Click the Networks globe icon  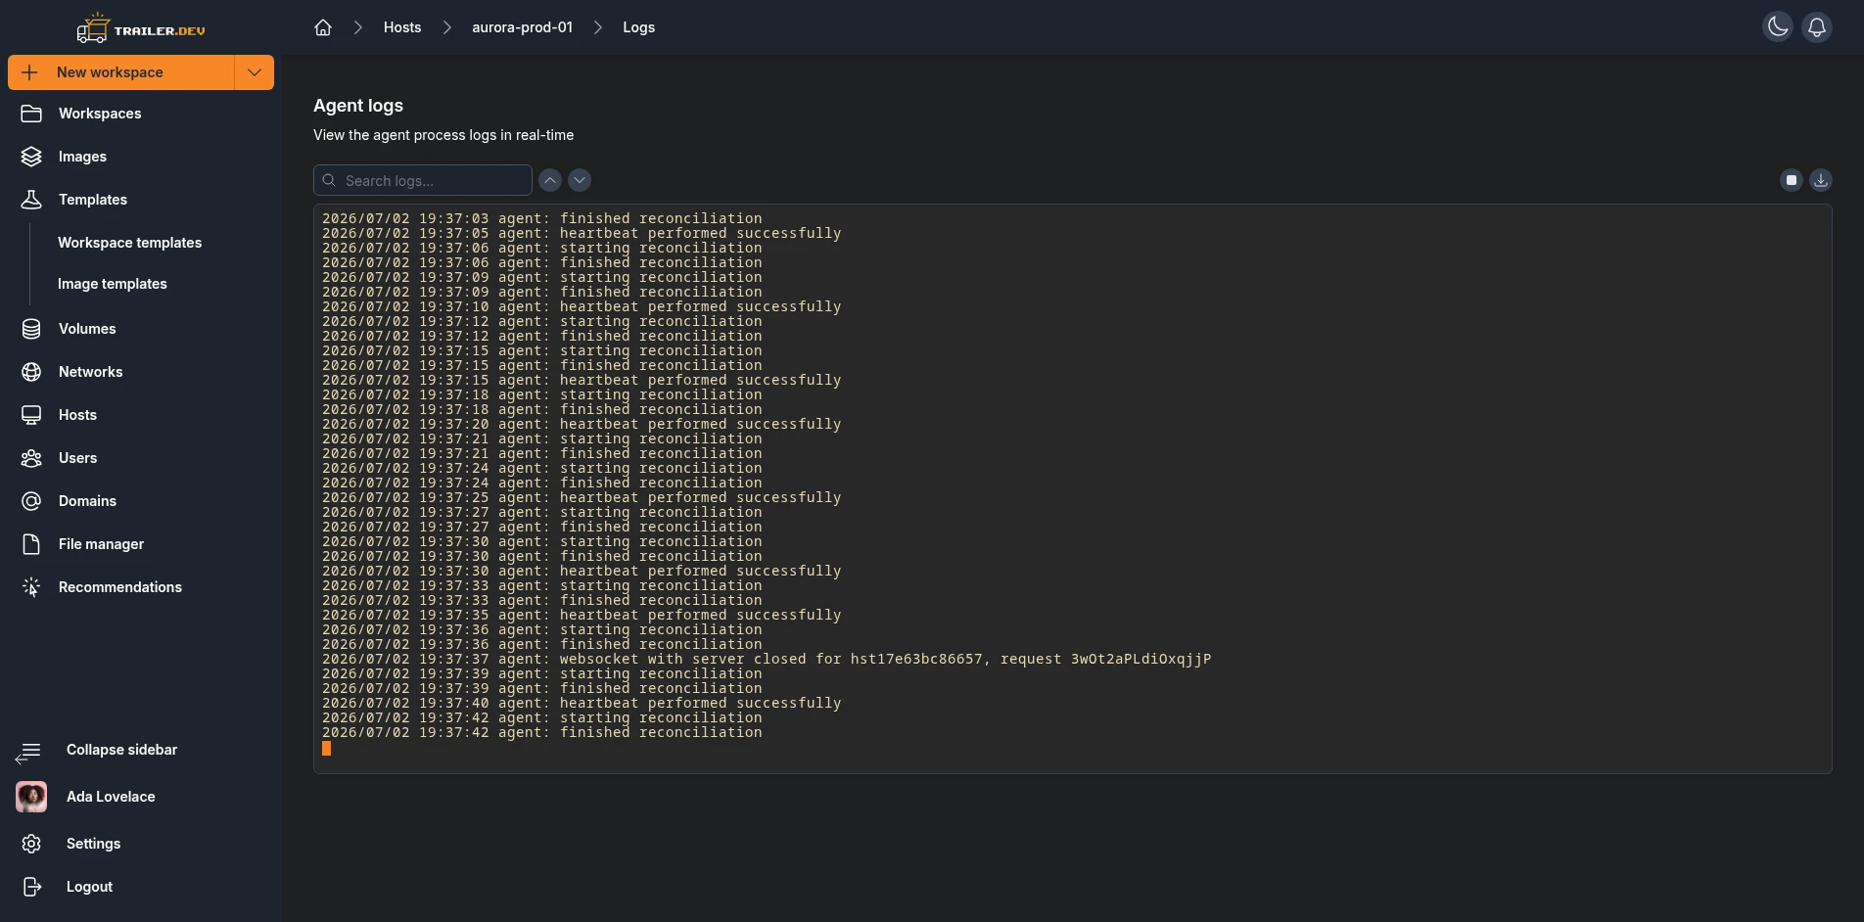[x=31, y=372]
